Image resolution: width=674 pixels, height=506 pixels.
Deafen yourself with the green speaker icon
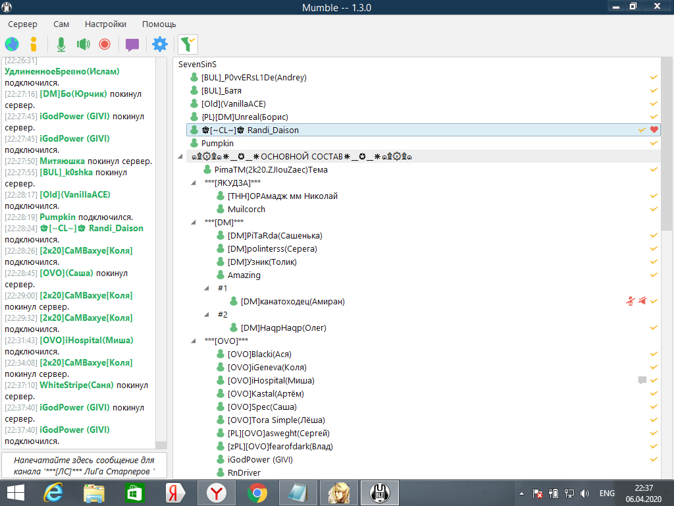(x=83, y=44)
